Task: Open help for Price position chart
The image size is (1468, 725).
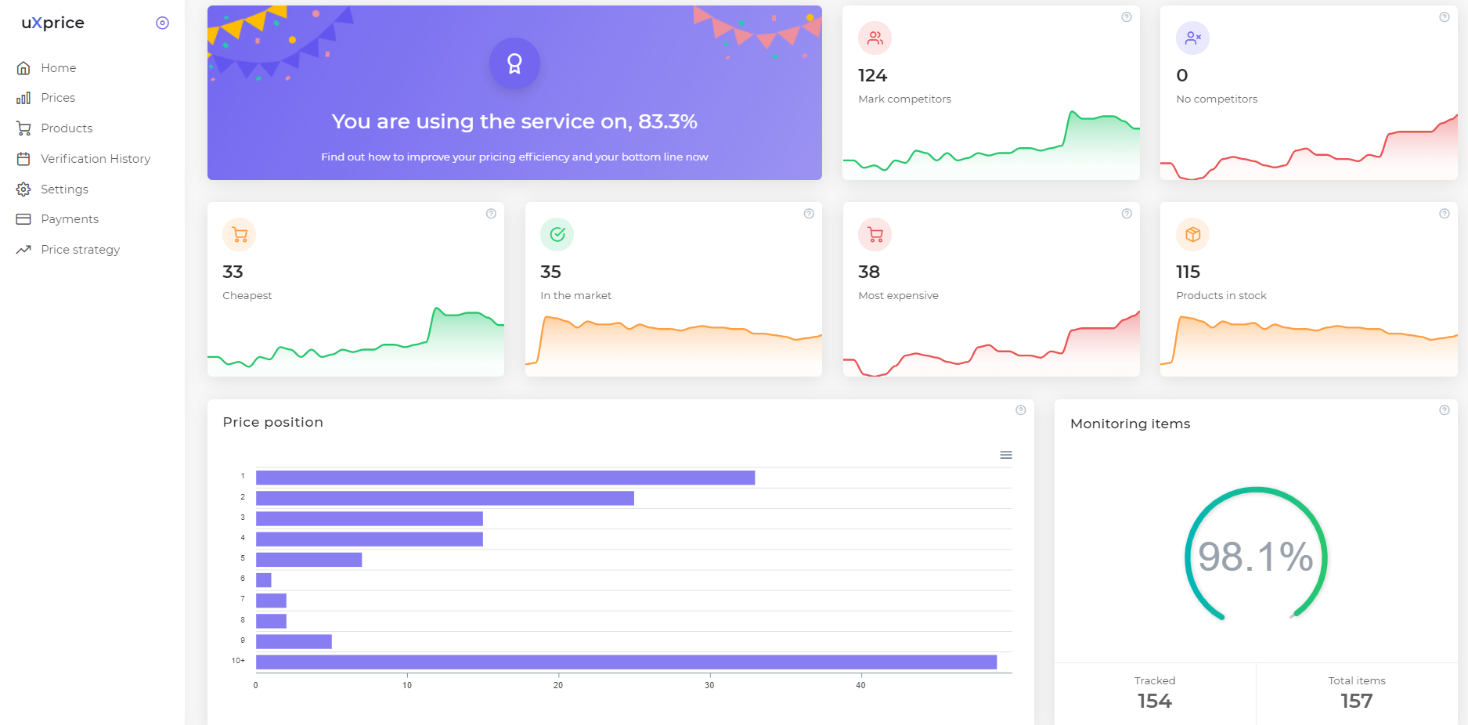Action: (x=1021, y=410)
